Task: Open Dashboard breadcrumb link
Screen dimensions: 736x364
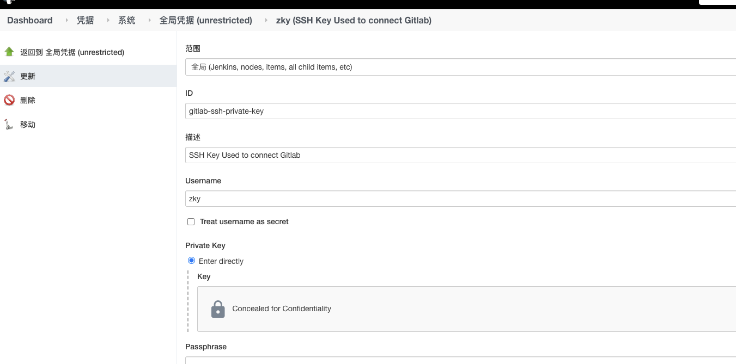Action: pyautogui.click(x=30, y=20)
